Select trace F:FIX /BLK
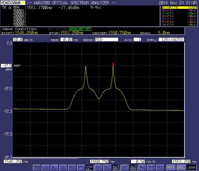This screenshot has width=199, height=171. click(x=179, y=22)
